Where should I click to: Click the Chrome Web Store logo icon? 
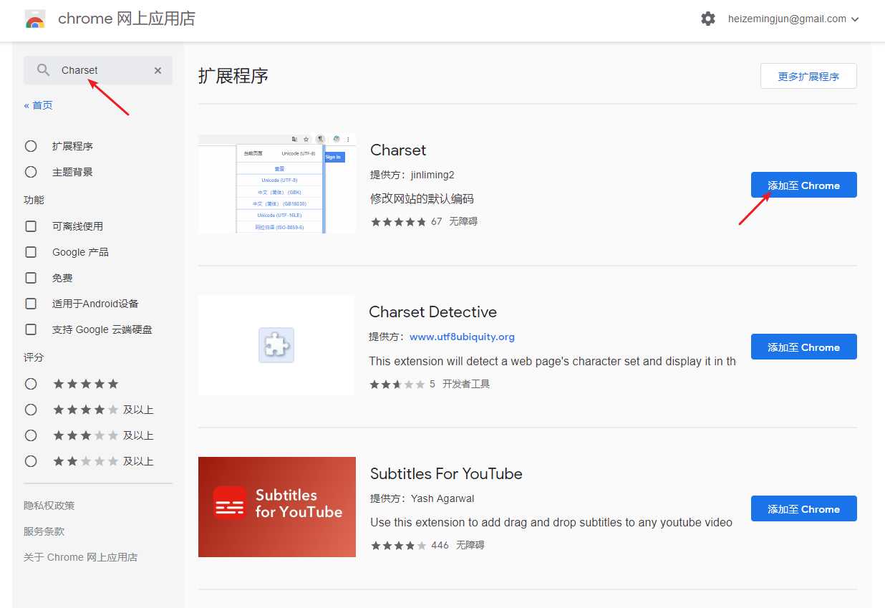(x=35, y=19)
